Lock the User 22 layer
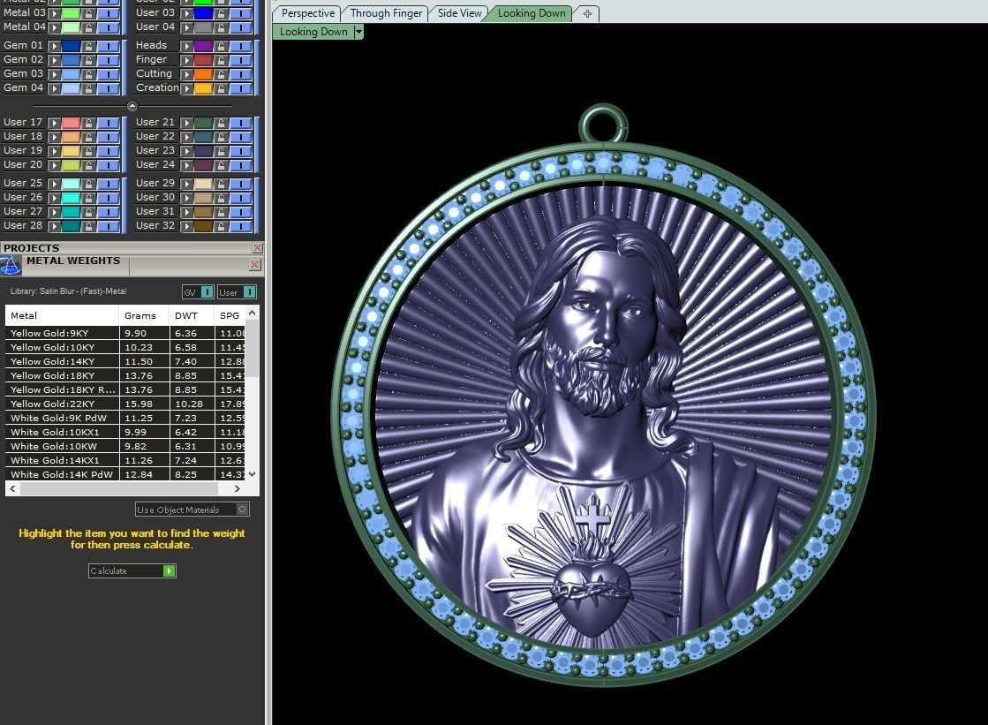988x725 pixels. tap(221, 137)
